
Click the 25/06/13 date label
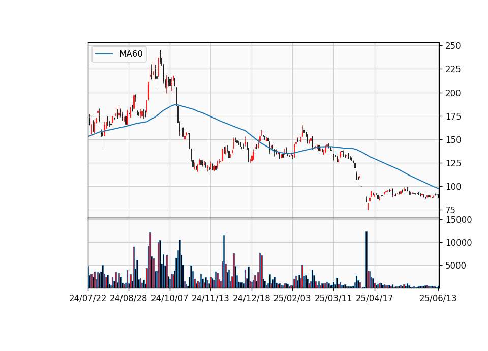[438, 298]
